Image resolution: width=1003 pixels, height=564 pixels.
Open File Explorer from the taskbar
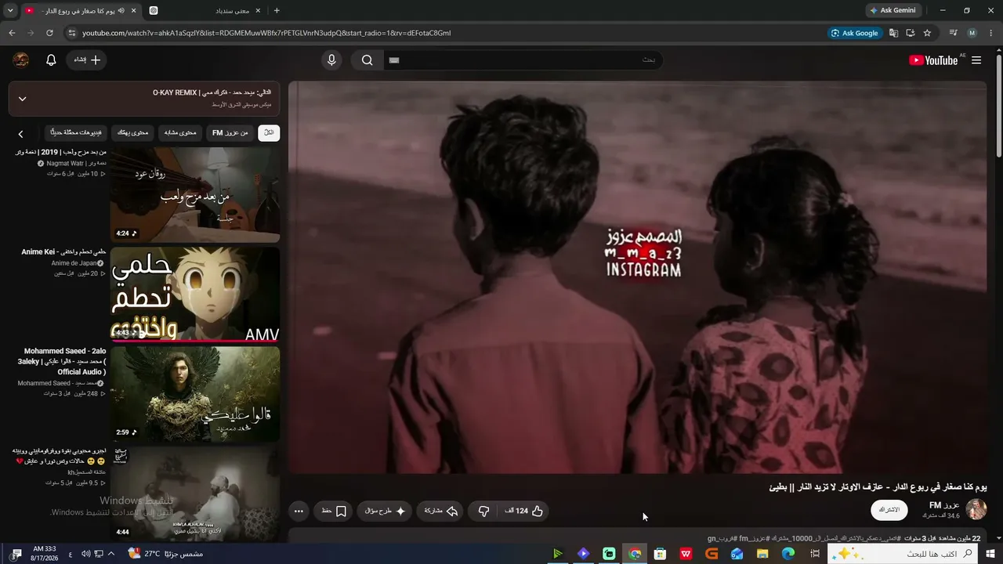pyautogui.click(x=762, y=554)
